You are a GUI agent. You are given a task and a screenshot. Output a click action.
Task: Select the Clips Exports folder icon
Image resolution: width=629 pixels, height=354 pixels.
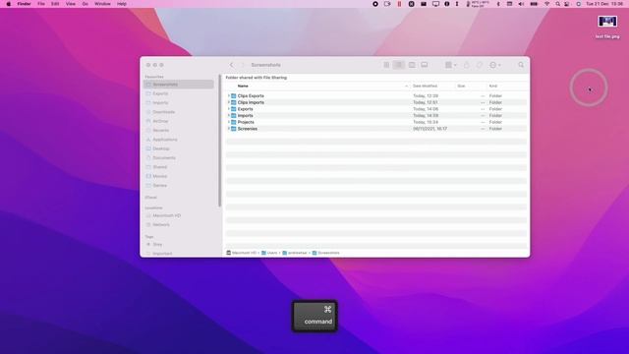click(234, 96)
